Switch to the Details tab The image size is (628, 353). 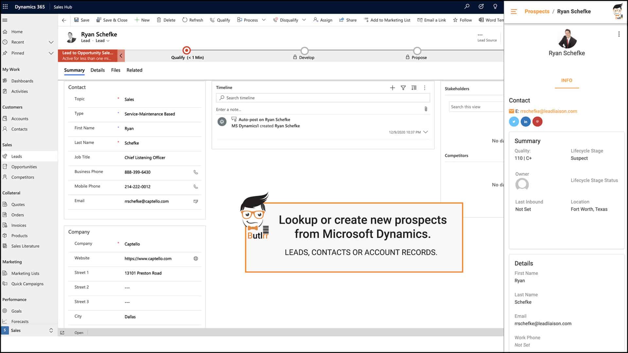(97, 70)
